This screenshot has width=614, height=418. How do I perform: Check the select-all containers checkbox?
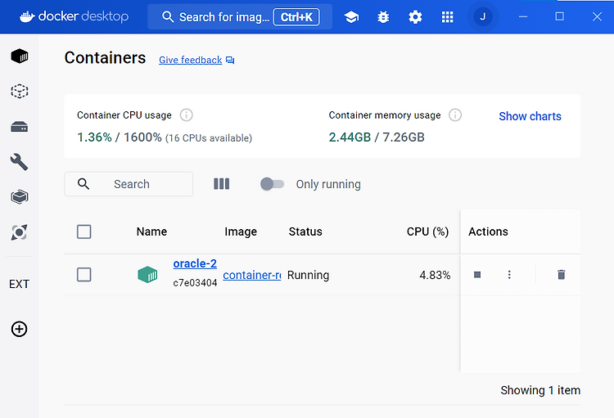point(84,231)
